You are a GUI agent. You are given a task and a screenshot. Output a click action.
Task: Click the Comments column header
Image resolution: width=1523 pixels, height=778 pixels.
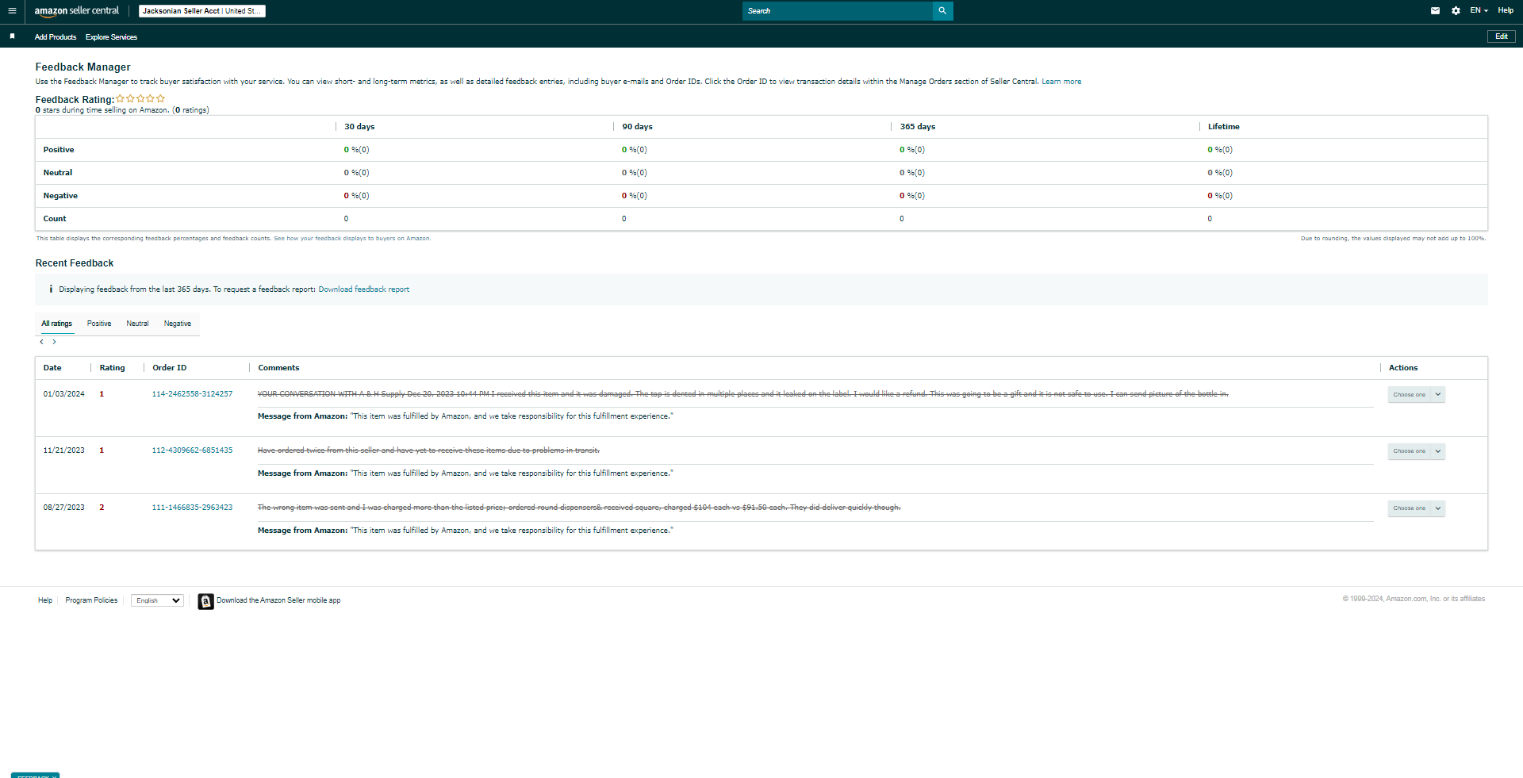point(278,368)
